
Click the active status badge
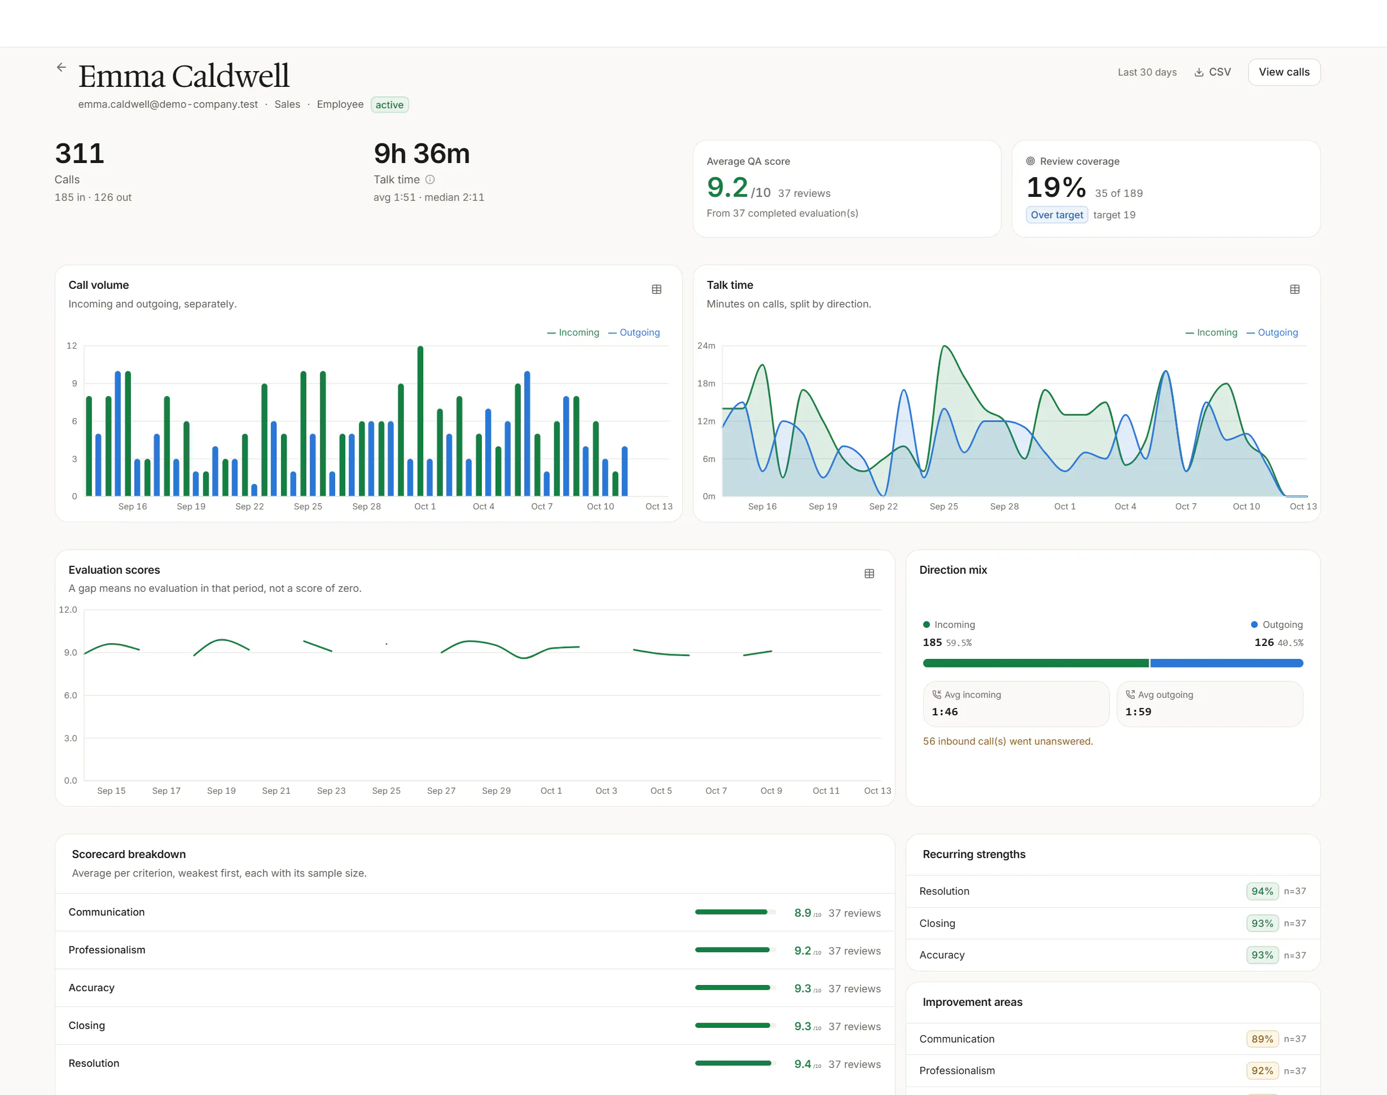pos(389,104)
